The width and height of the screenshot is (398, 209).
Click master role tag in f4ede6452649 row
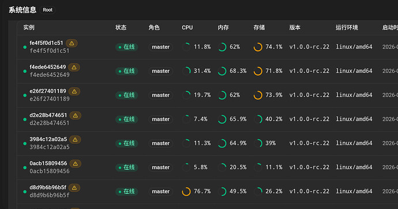click(x=161, y=71)
